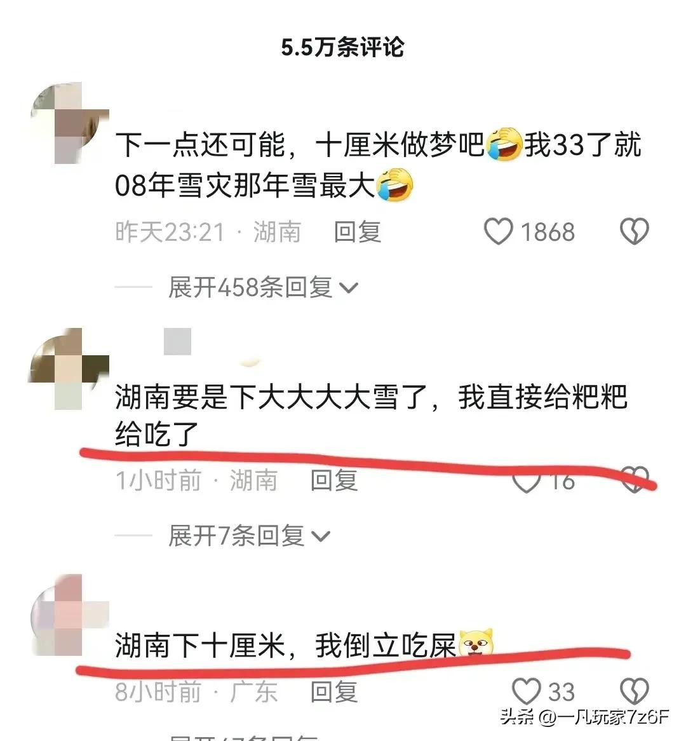
Task: Expand 展开7条回复
Action: tap(249, 536)
